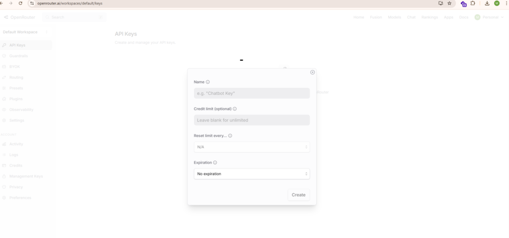Image resolution: width=509 pixels, height=238 pixels.
Task: Open the Chrome downloads icon
Action: click(487, 3)
